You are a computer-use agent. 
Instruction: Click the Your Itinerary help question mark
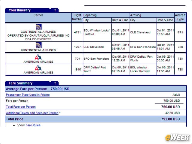(55, 10)
